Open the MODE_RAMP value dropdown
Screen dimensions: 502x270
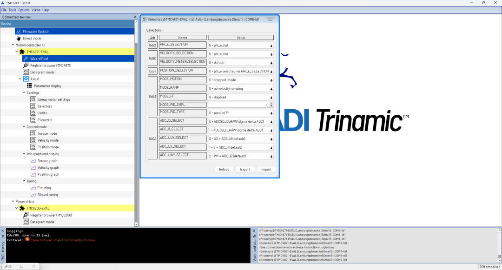(241, 89)
